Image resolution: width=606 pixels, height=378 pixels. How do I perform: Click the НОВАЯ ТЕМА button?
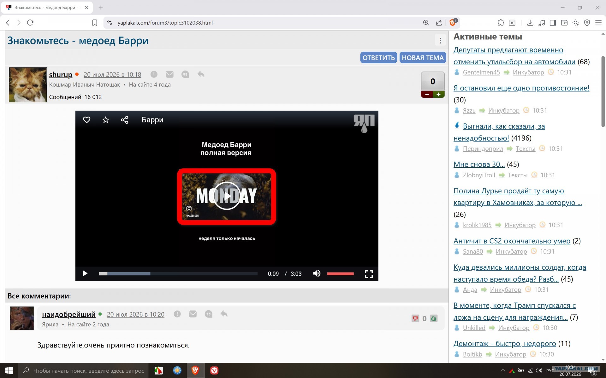pyautogui.click(x=423, y=58)
